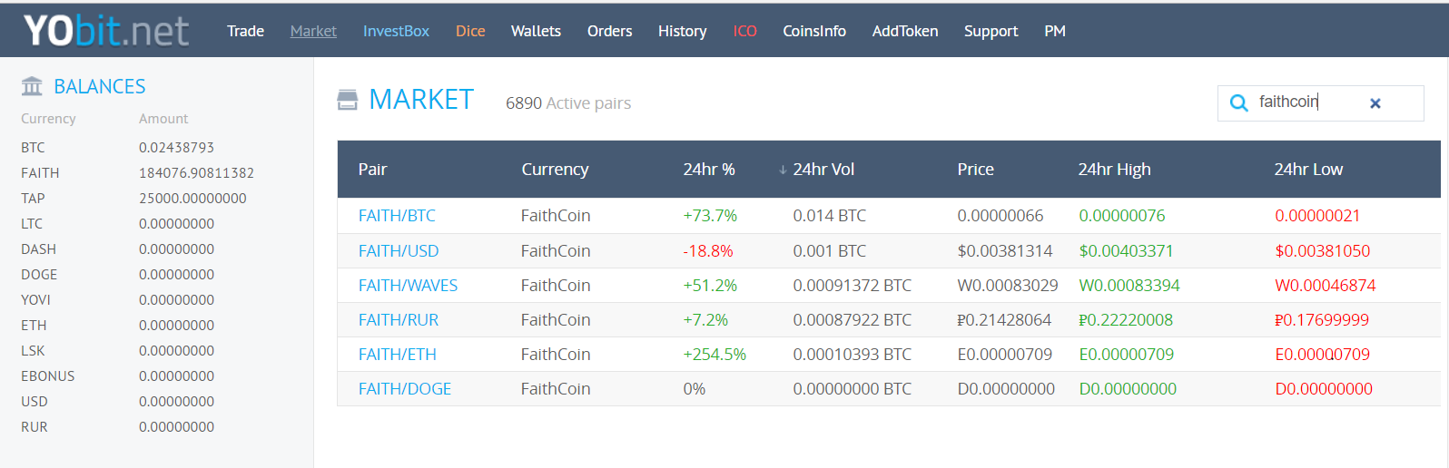1449x468 pixels.
Task: Sort by the 24hr % column header
Action: tap(709, 170)
